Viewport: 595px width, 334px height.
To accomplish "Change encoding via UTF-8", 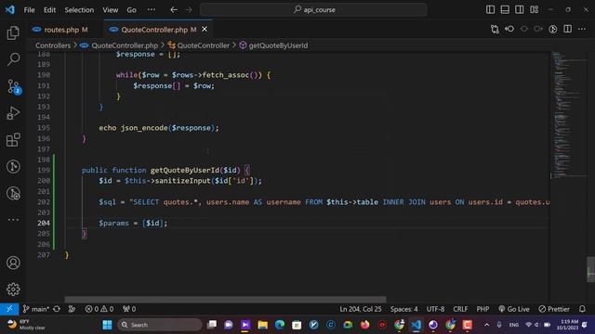I will tap(435, 309).
